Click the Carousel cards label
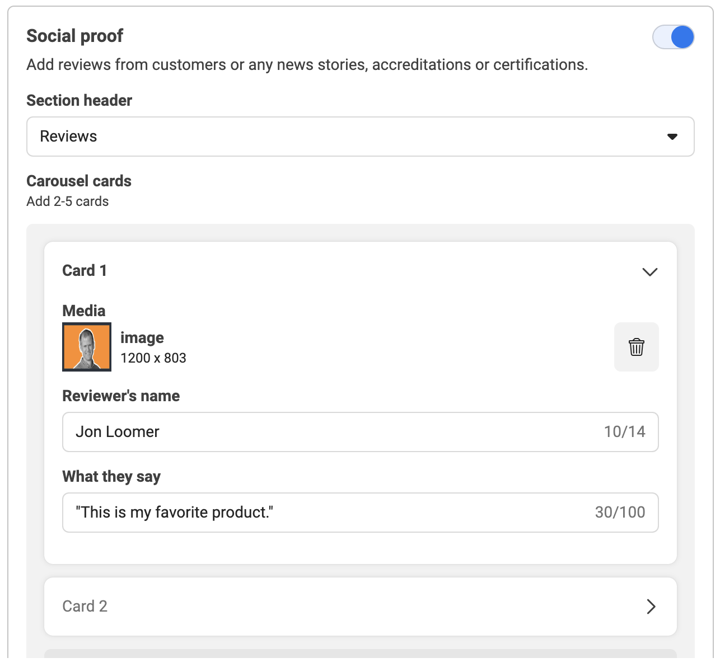Viewport: 720px width, 667px height. [x=79, y=181]
